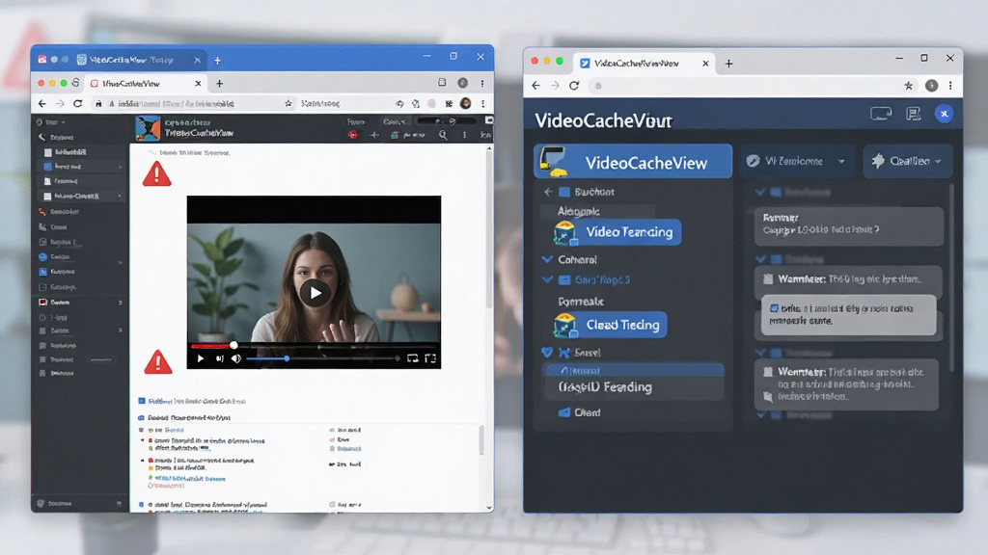Select the Grag4D Feanding row
The width and height of the screenshot is (988, 555).
click(633, 387)
